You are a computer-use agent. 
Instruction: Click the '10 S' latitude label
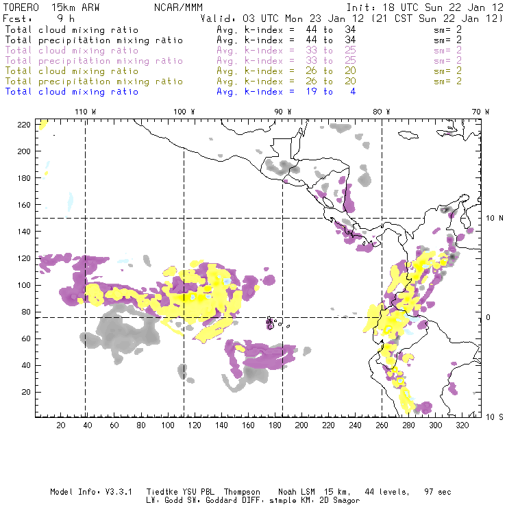coord(495,417)
